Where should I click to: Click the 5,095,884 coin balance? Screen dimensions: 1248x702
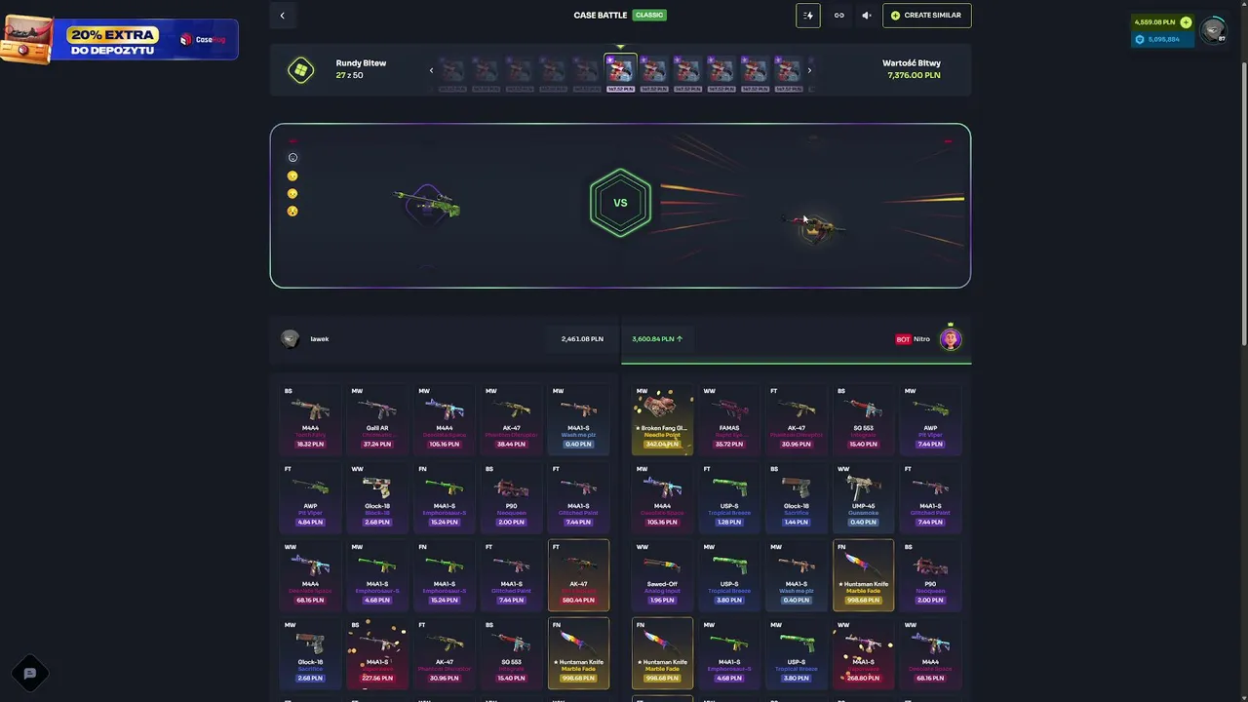1164,39
